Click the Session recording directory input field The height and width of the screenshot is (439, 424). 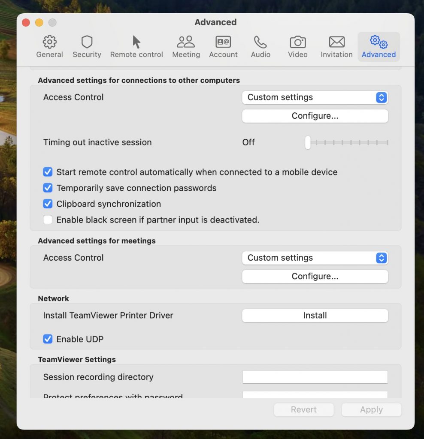pos(315,377)
